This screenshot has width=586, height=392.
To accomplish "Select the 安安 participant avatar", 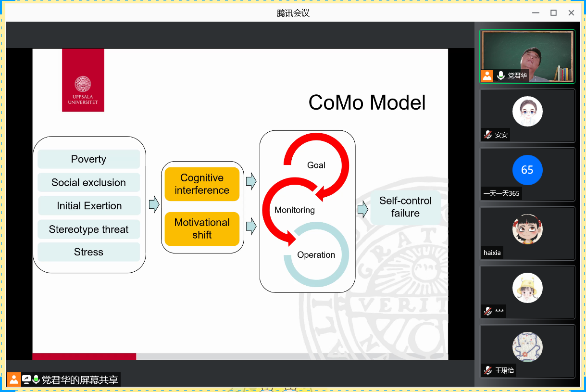I will [527, 111].
